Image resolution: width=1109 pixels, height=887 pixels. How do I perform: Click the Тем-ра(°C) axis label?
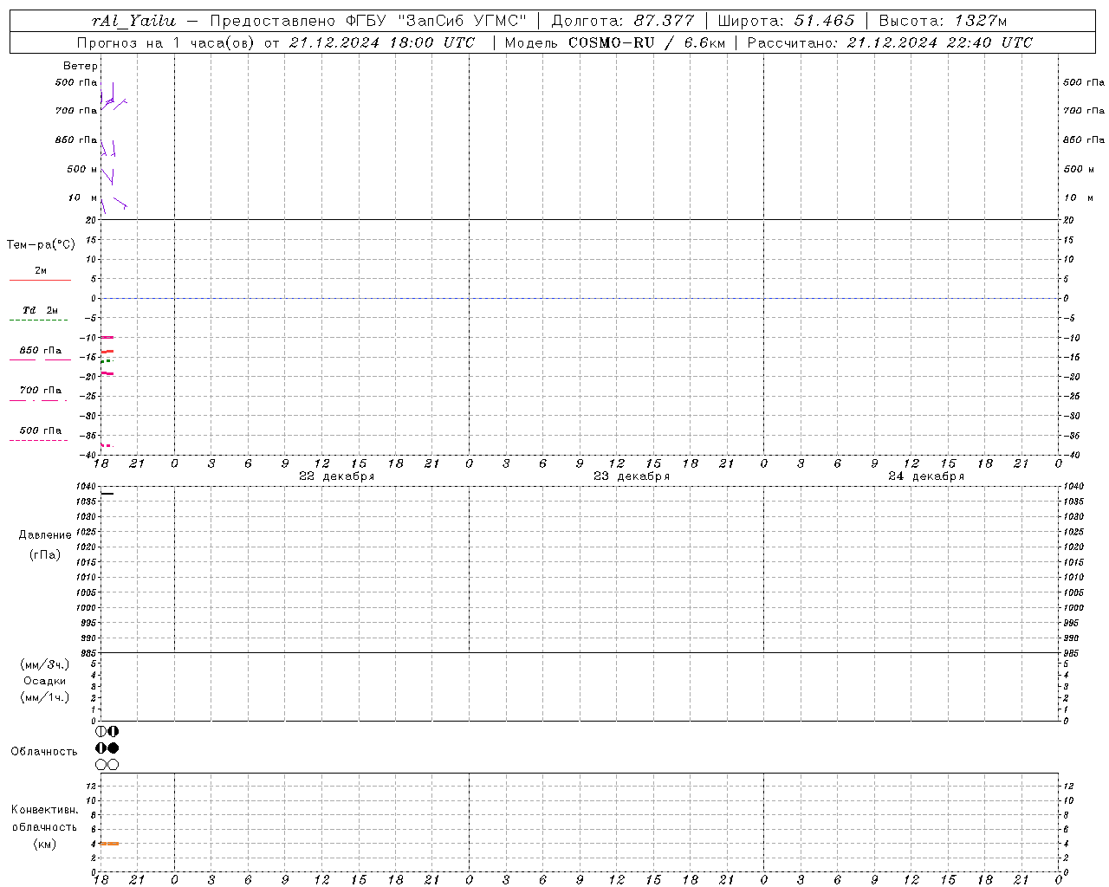pos(41,245)
